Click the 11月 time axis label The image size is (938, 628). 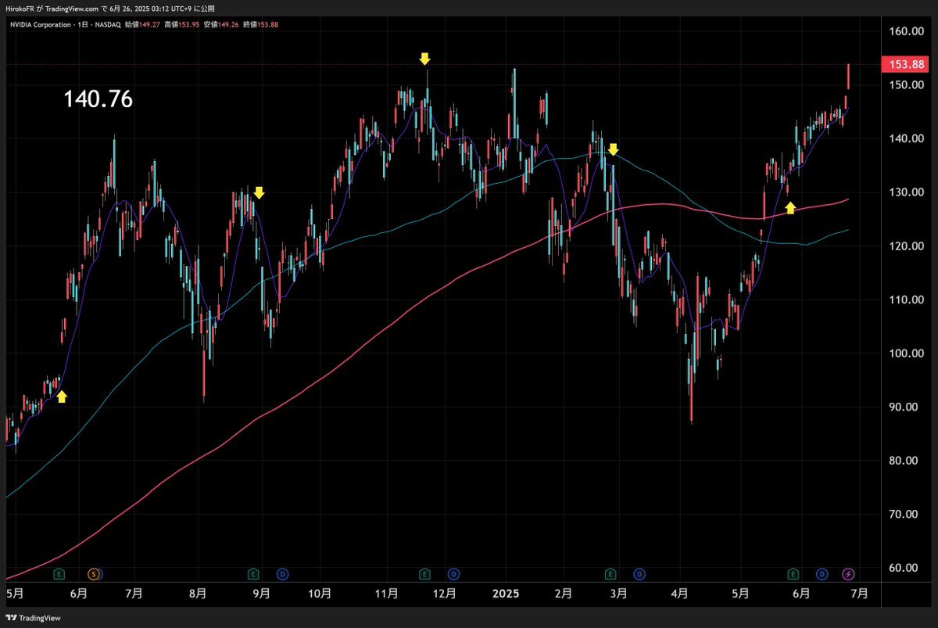pos(387,594)
